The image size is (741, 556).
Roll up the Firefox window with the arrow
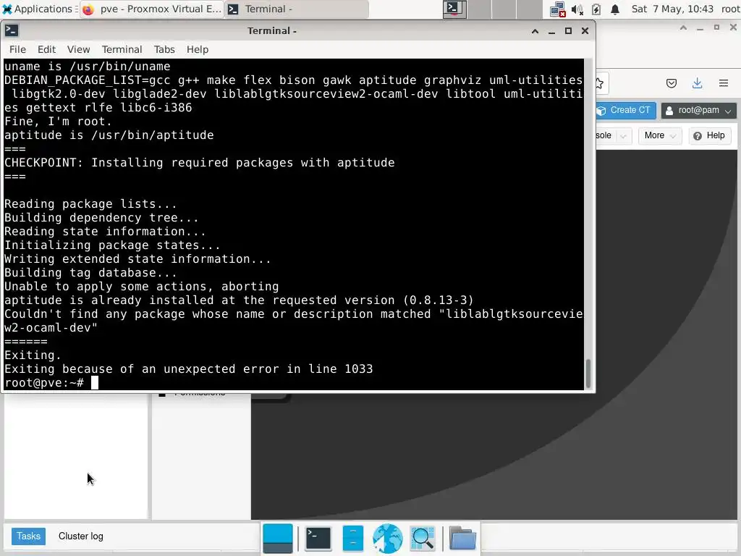[683, 28]
